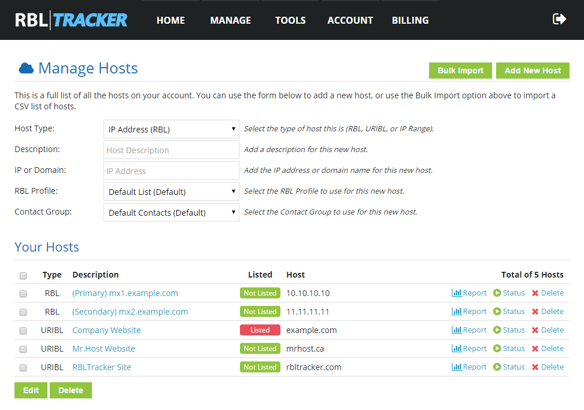This screenshot has width=584, height=410.
Task: Click Not Listed badge for 10.10.10.10
Action: pyautogui.click(x=260, y=293)
